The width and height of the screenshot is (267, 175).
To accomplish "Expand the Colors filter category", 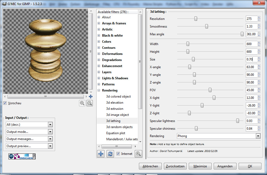I will 99,42.
